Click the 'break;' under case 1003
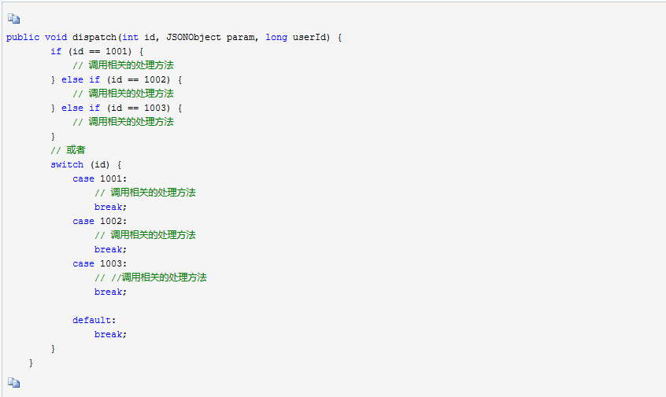Screen dimensions: 666x397 pyautogui.click(x=110, y=292)
